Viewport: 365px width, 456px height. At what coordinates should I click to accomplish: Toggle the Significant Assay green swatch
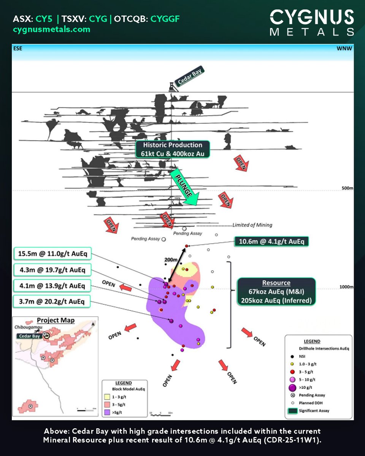pyautogui.click(x=293, y=410)
